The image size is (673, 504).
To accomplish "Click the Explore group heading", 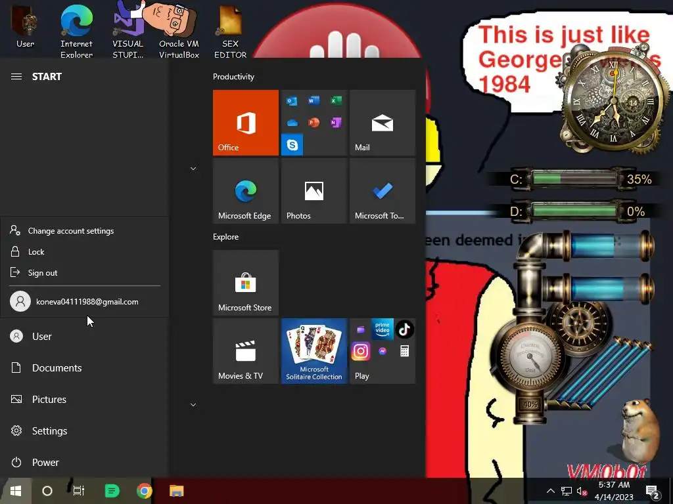I will pyautogui.click(x=226, y=236).
